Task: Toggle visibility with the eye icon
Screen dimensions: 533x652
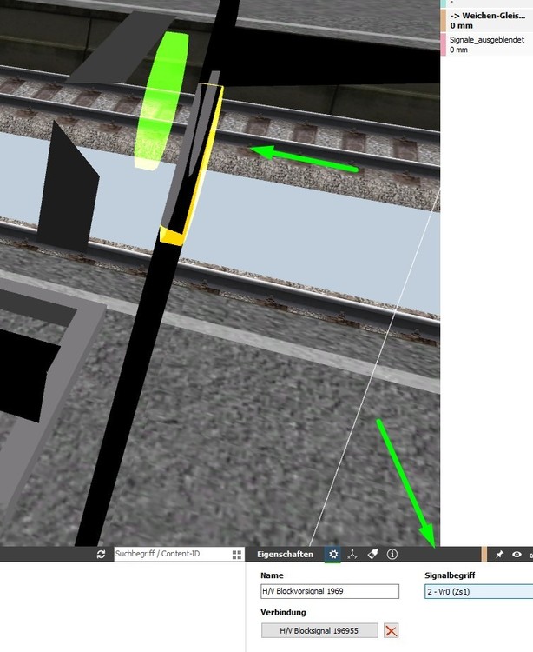Action: click(x=517, y=555)
